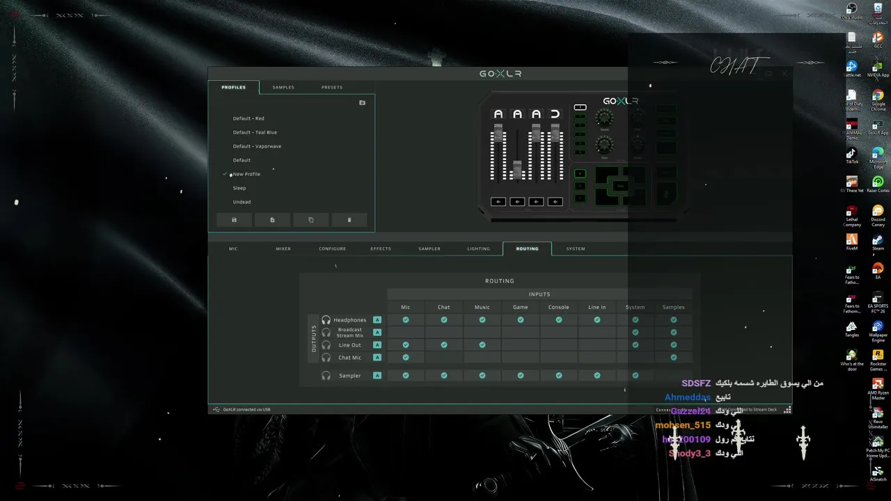The width and height of the screenshot is (891, 501).
Task: Click the camera icon in the Profiles panel
Action: 362,102
